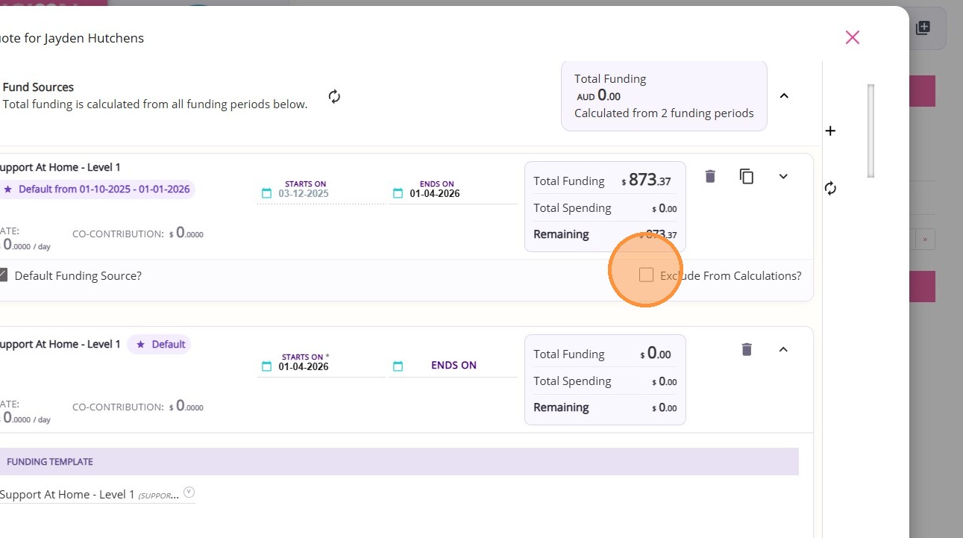This screenshot has height=538, width=963.
Task: Collapse the second funding period chevron
Action: (x=783, y=349)
